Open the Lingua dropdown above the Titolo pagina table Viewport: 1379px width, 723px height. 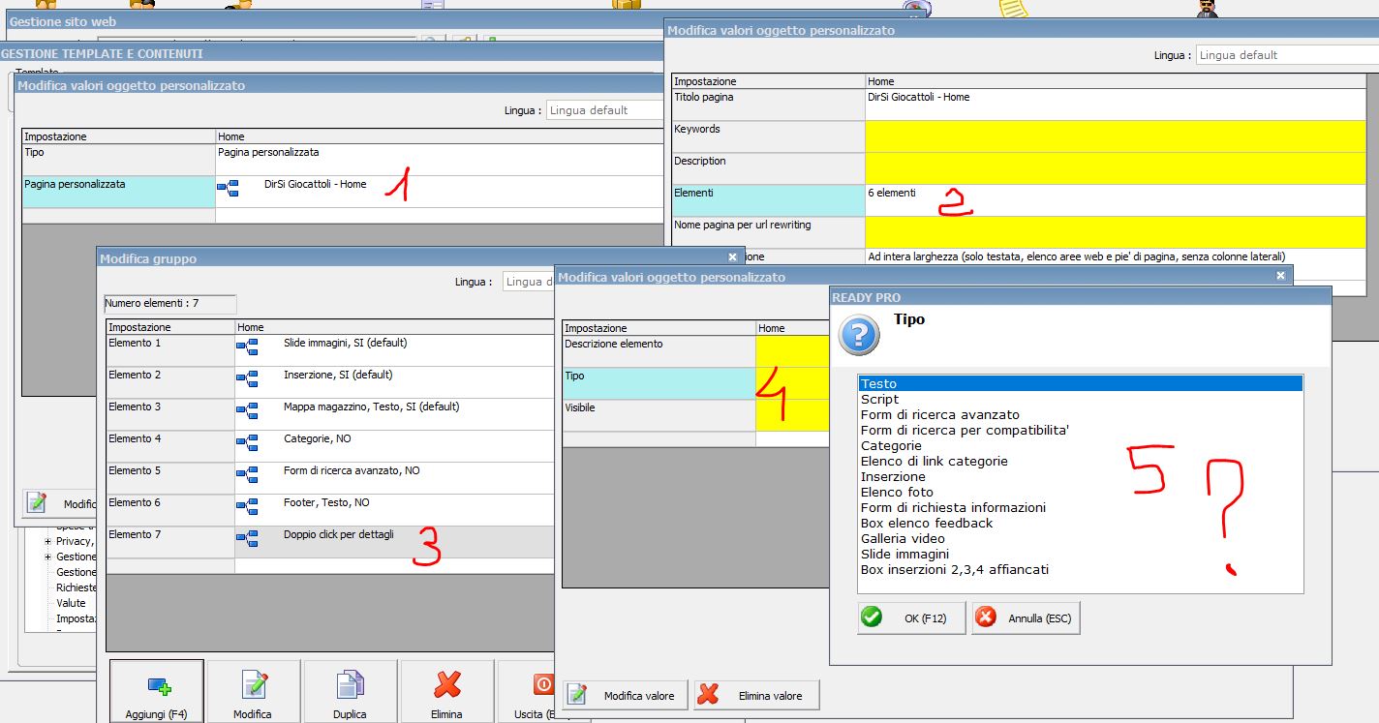tap(1287, 55)
